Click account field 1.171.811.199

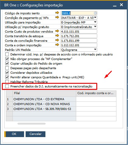coord(79,41)
